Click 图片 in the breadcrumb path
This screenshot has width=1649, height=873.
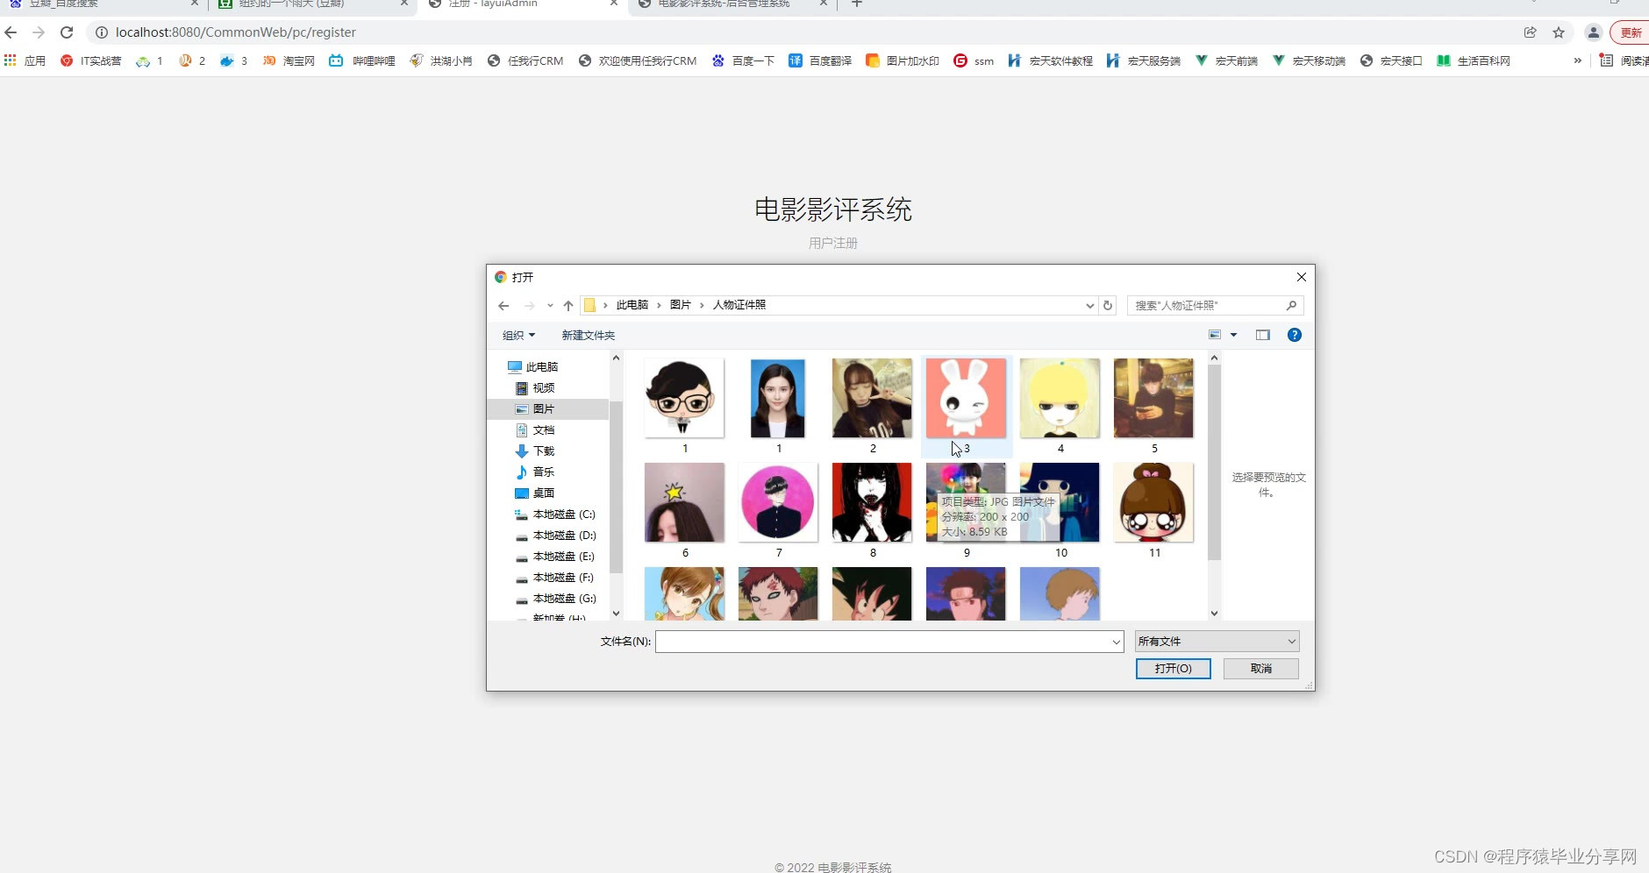pyautogui.click(x=681, y=305)
